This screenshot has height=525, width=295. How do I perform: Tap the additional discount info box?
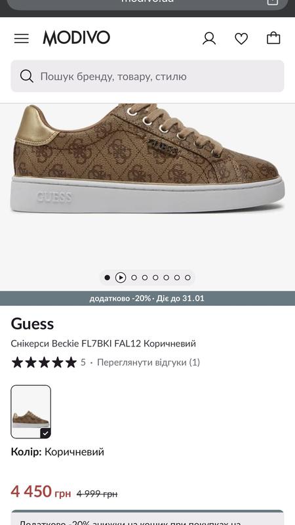[x=147, y=518]
